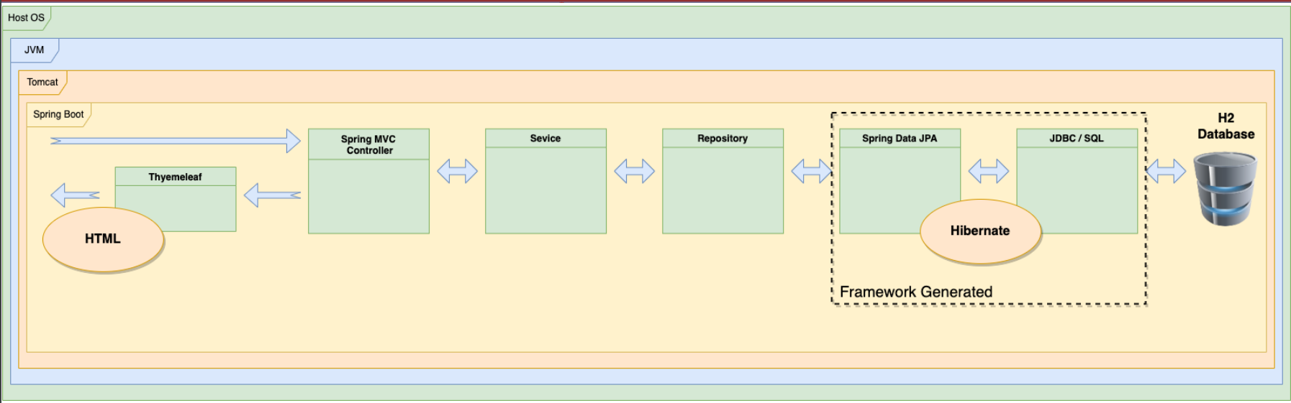
Task: Select the double arrow right of Repository
Action: [810, 171]
